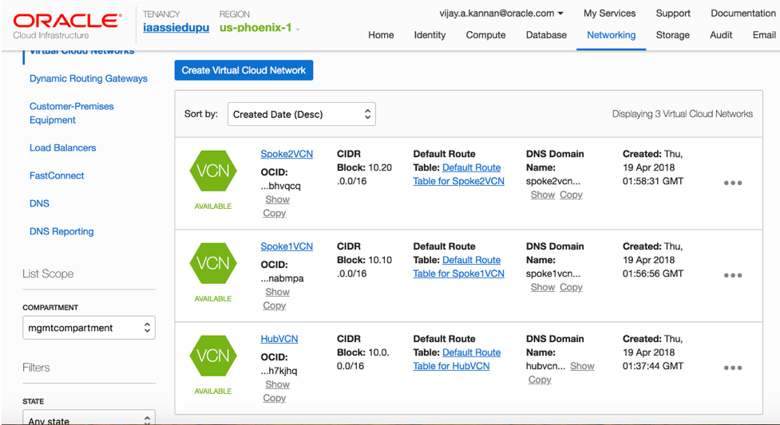Open the Spoke1VCN network link
The image size is (780, 425).
coord(287,246)
